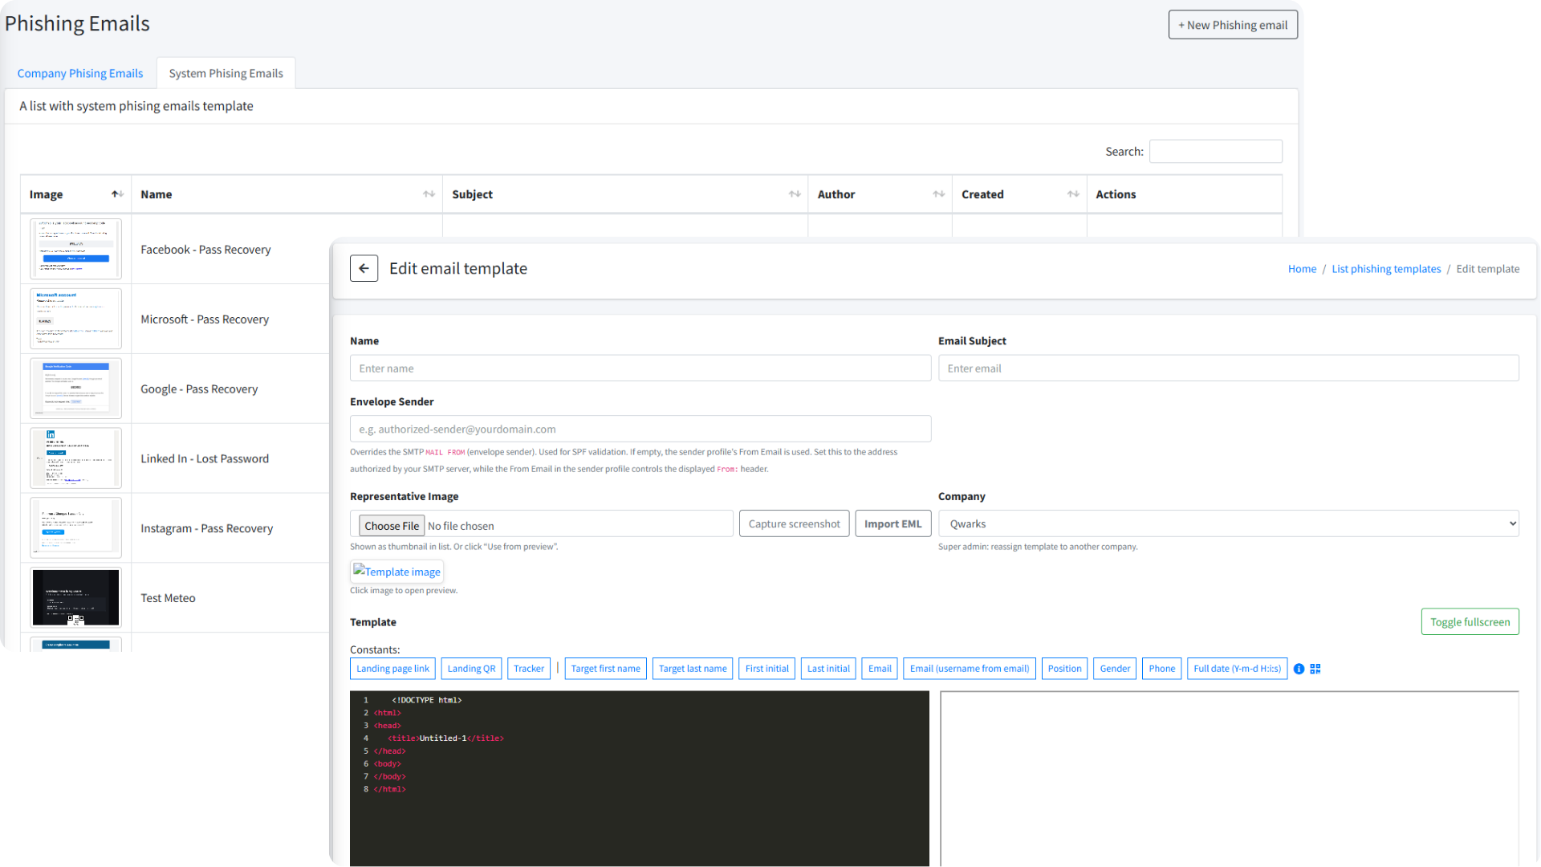Click the blue info icon beside constants

point(1299,669)
